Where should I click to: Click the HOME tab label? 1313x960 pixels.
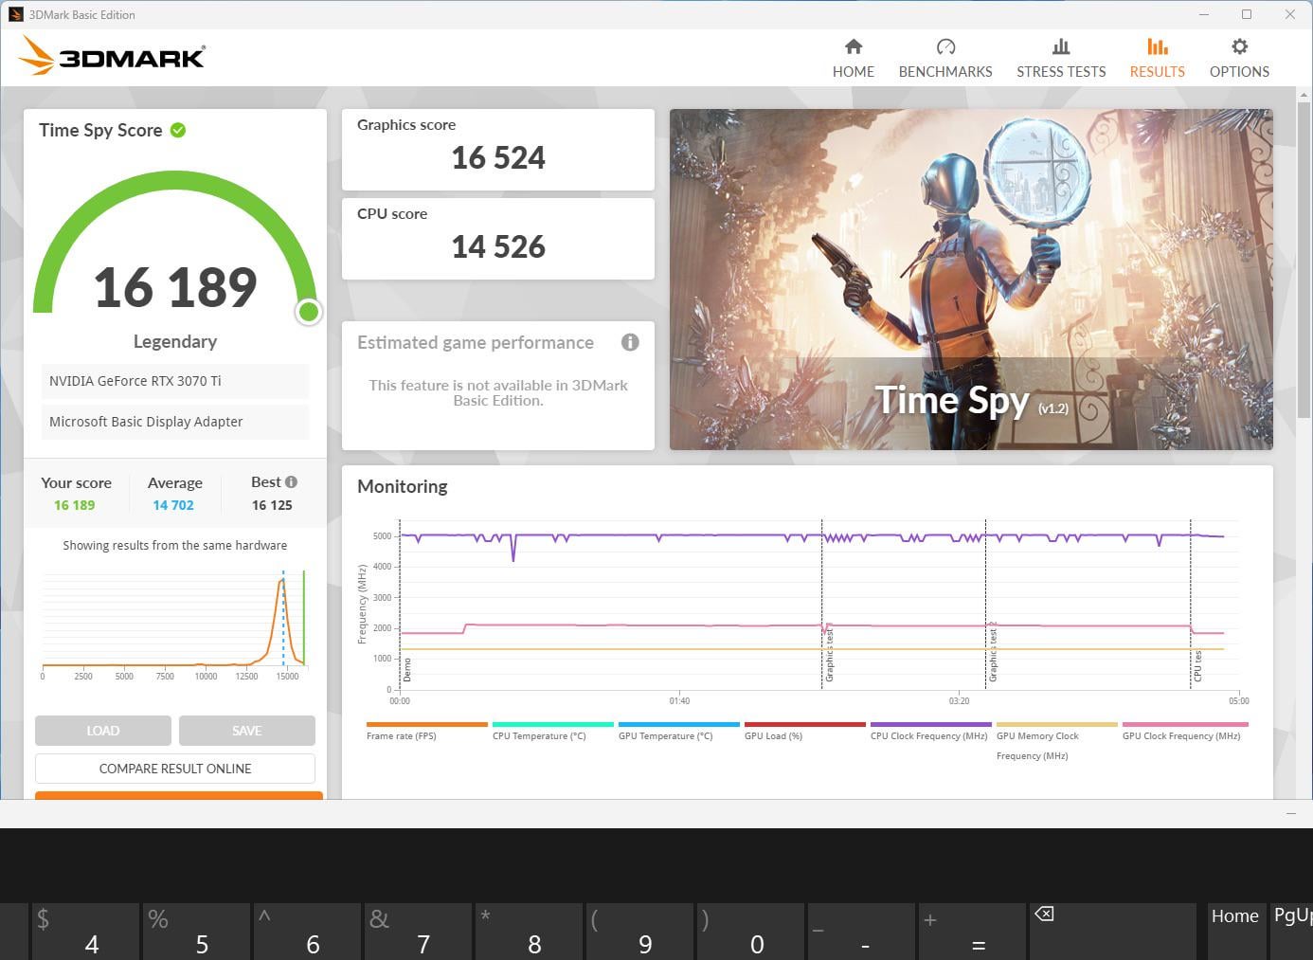click(854, 71)
